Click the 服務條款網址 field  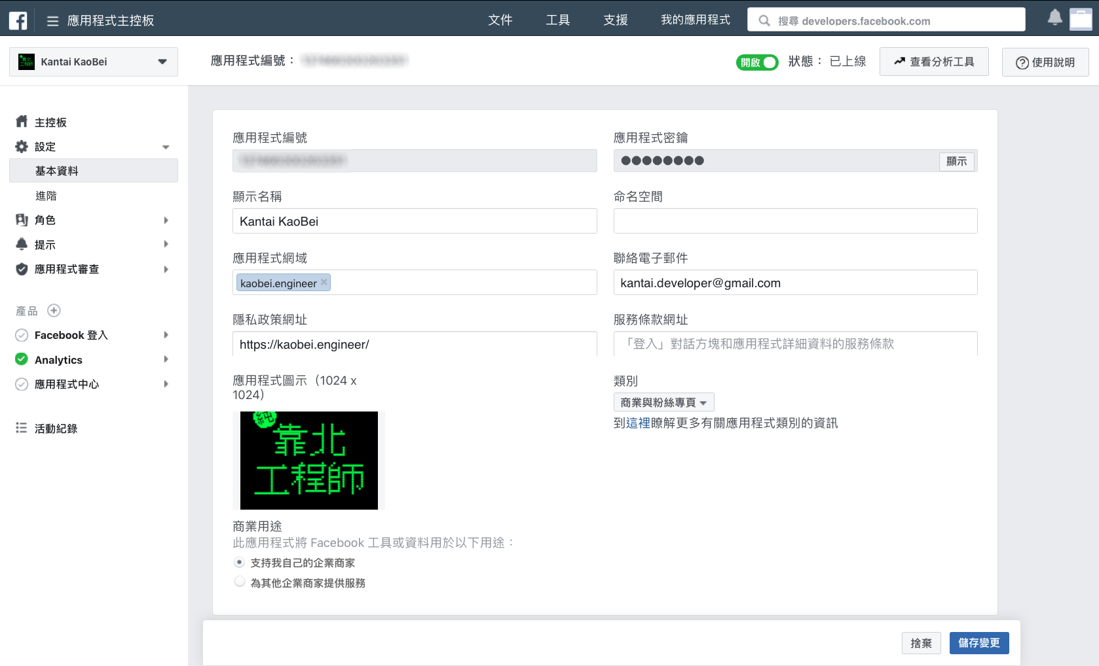tap(795, 344)
